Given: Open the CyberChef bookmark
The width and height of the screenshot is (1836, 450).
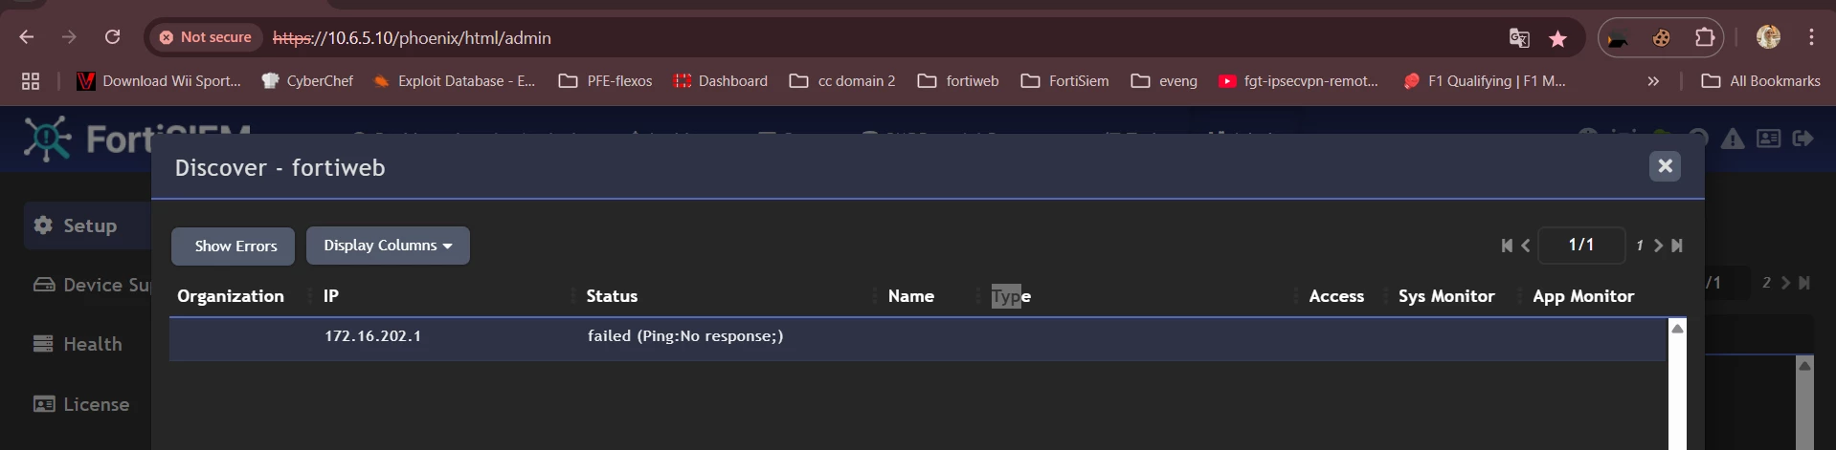Looking at the screenshot, I should pos(307,81).
